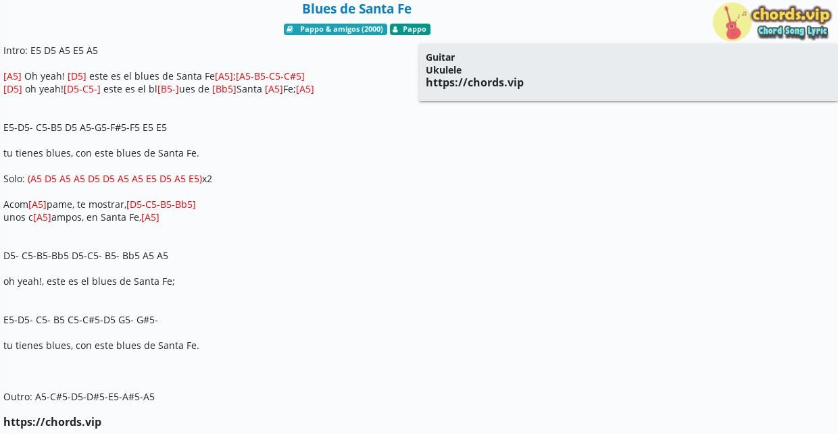Click the 'D5- C5-B5-Bb5 D5-C5- B5- Bb5 A5 A5' line
Viewport: 838px width, 434px height.
click(86, 256)
